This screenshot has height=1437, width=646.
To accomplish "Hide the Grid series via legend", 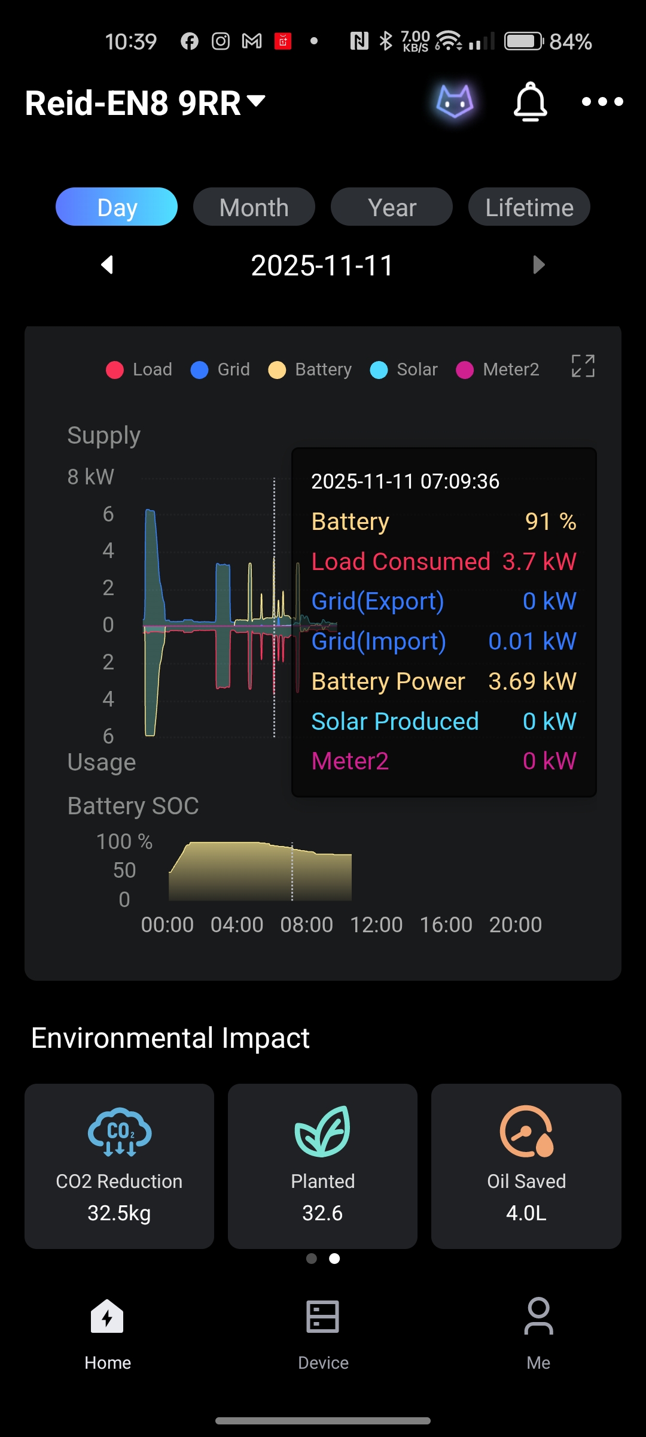I will point(220,369).
